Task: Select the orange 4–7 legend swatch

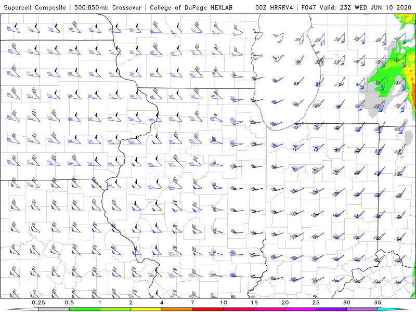Action: [177, 309]
